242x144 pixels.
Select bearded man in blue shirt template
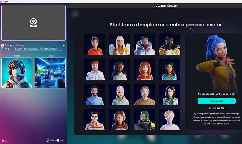coord(94,94)
